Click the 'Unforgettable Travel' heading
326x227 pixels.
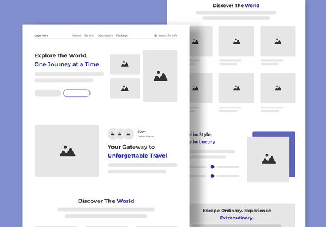(x=137, y=156)
